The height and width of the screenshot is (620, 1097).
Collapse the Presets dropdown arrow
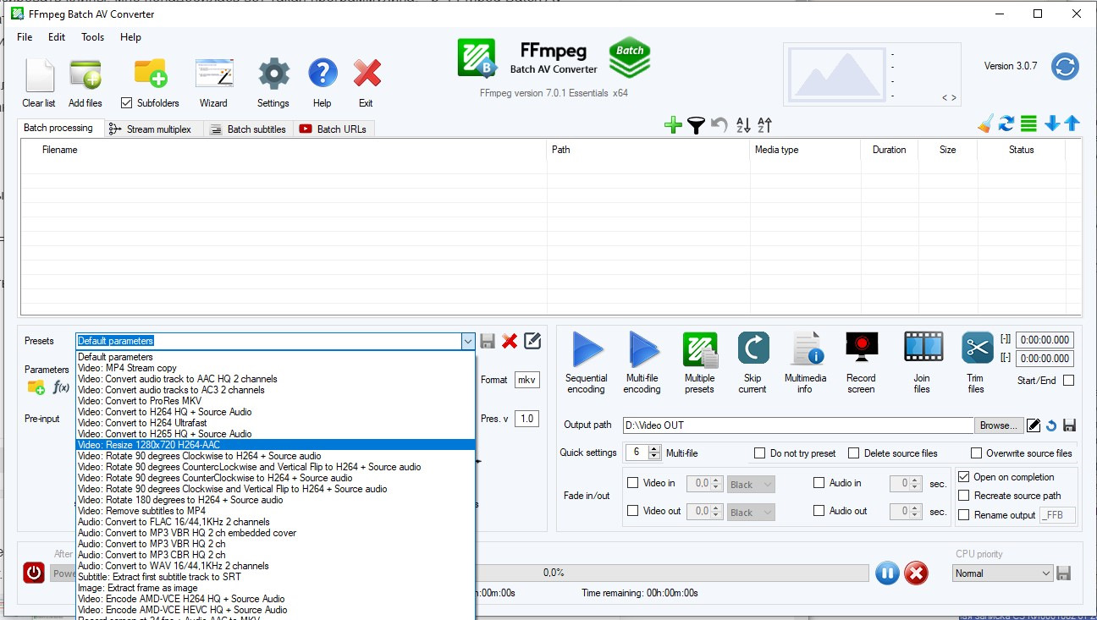[x=467, y=341]
